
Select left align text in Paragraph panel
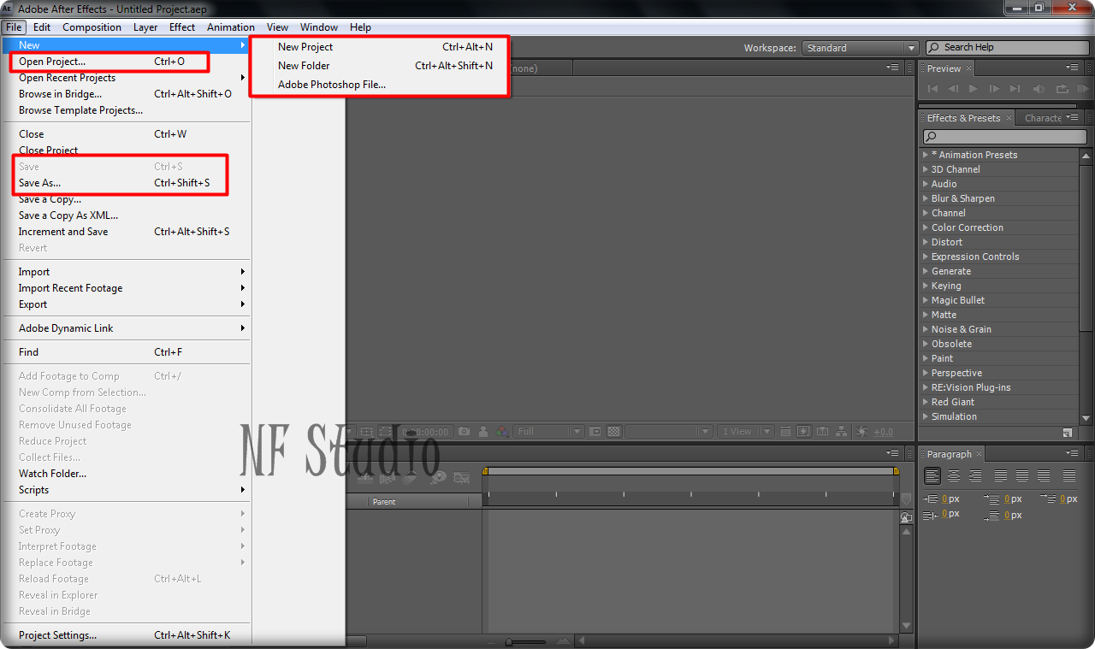[932, 475]
